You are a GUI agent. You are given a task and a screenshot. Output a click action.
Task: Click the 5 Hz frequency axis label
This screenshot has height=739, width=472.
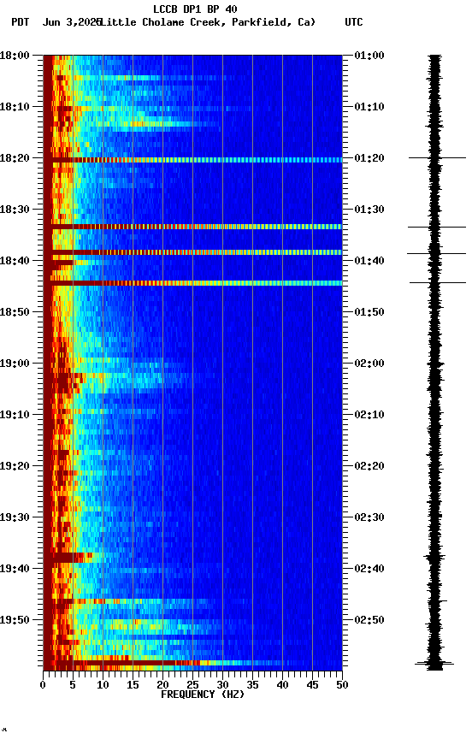[x=73, y=685]
